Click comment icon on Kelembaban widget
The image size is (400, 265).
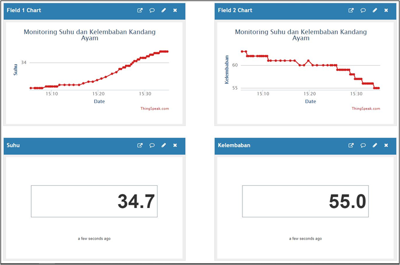[363, 146]
